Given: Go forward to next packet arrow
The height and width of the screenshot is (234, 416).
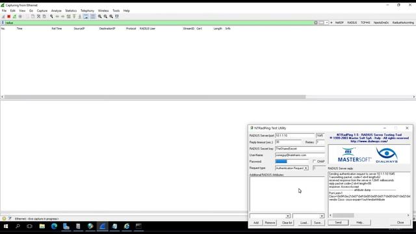Looking at the screenshot, I should 62,16.
